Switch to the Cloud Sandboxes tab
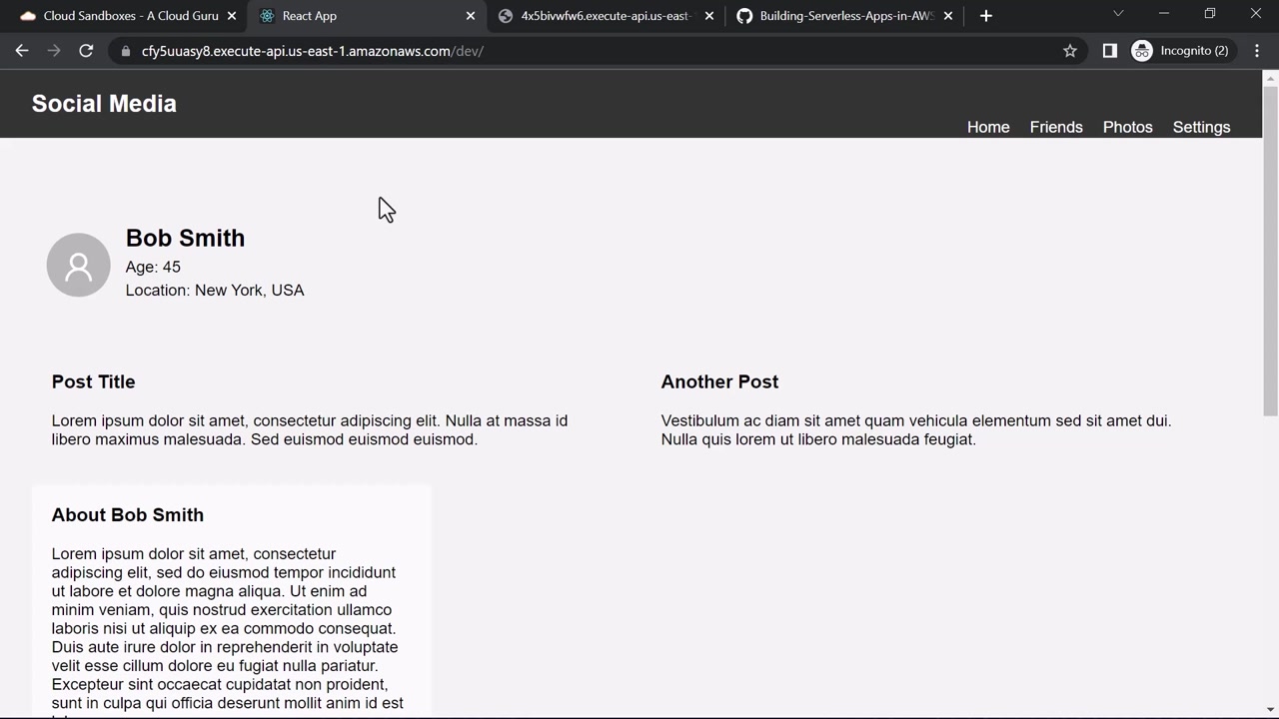This screenshot has height=719, width=1279. [128, 16]
